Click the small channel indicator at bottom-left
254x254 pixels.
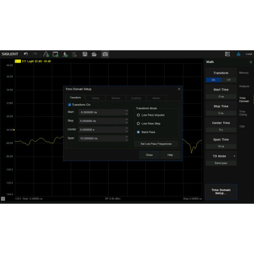3,199
